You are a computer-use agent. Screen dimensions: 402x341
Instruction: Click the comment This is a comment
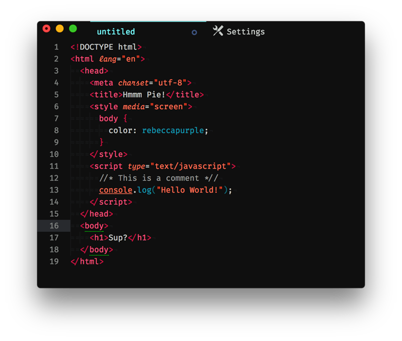[159, 178]
